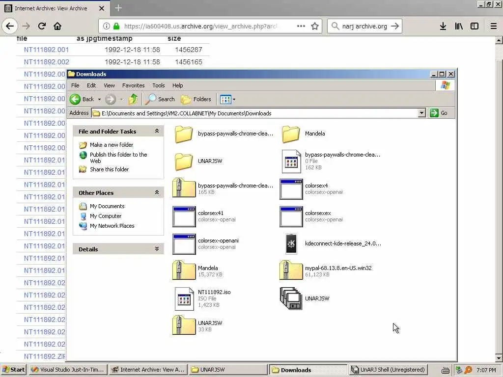Expand the Address bar dropdown

(x=421, y=113)
